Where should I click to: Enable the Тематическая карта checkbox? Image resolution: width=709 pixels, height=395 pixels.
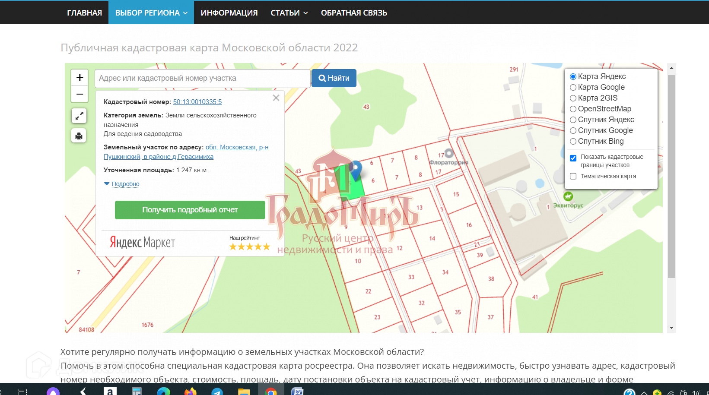pyautogui.click(x=573, y=176)
